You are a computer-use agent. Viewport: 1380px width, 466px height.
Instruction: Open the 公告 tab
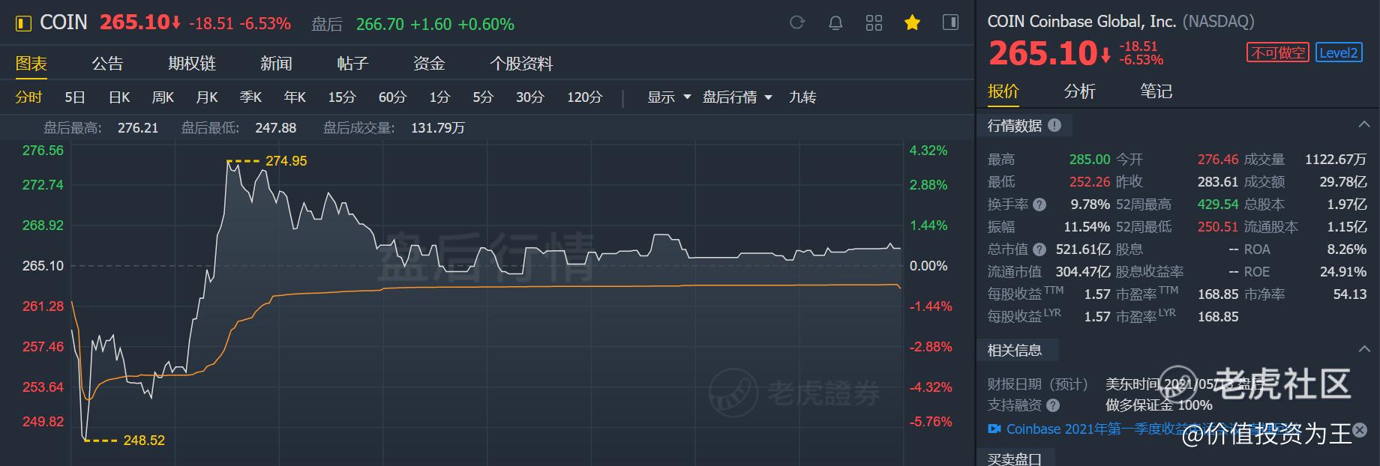[107, 64]
